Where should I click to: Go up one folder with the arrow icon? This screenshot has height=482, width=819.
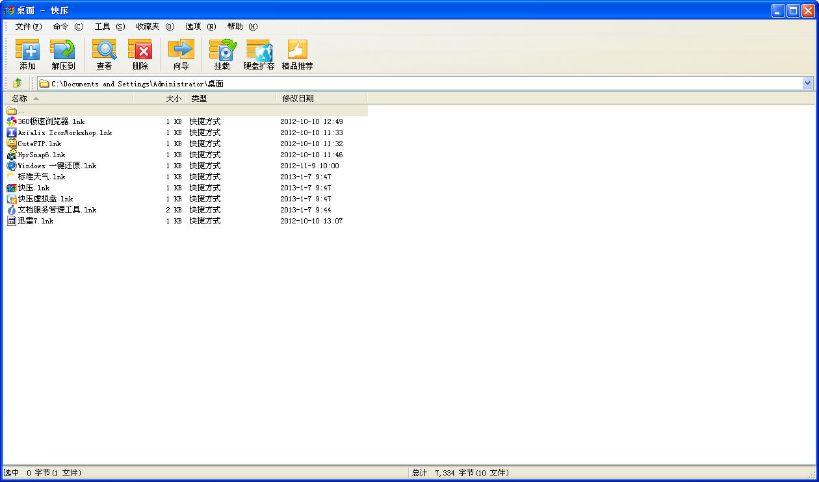tap(17, 83)
